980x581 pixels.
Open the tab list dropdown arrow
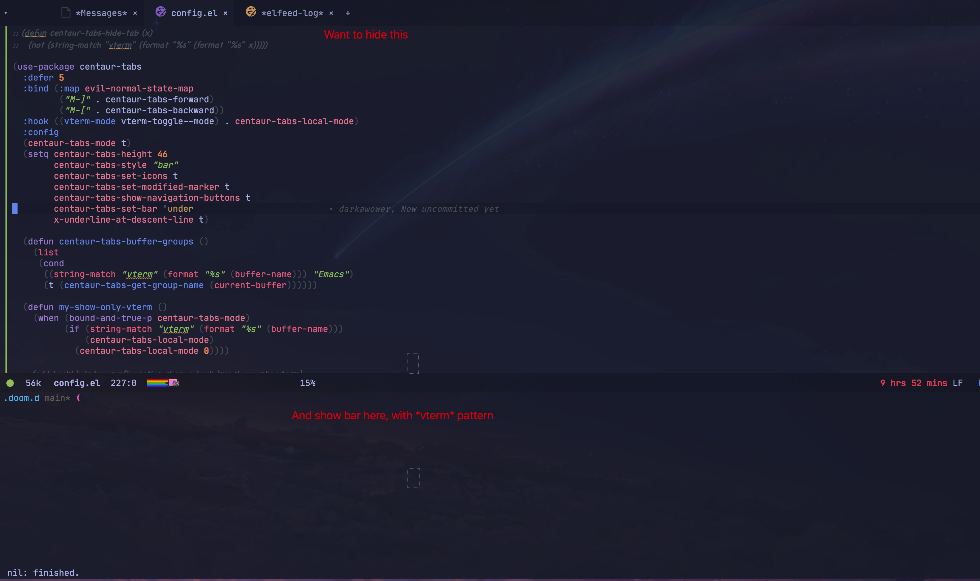[5, 13]
